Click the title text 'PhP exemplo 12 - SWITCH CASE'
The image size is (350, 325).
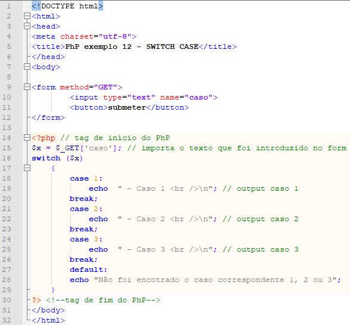[132, 47]
